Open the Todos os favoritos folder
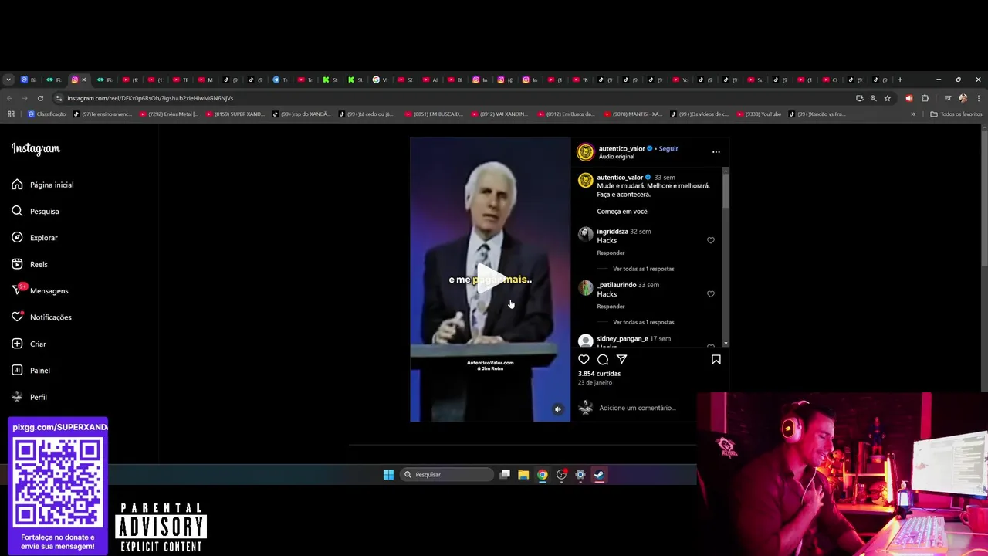Image resolution: width=988 pixels, height=556 pixels. click(x=956, y=114)
